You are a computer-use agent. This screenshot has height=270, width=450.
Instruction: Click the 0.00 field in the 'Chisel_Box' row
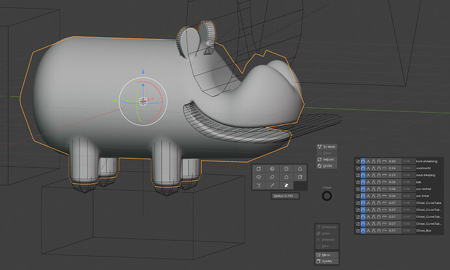(408, 230)
